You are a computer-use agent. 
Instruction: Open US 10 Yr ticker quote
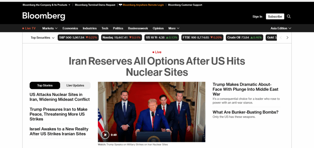click(x=162, y=38)
